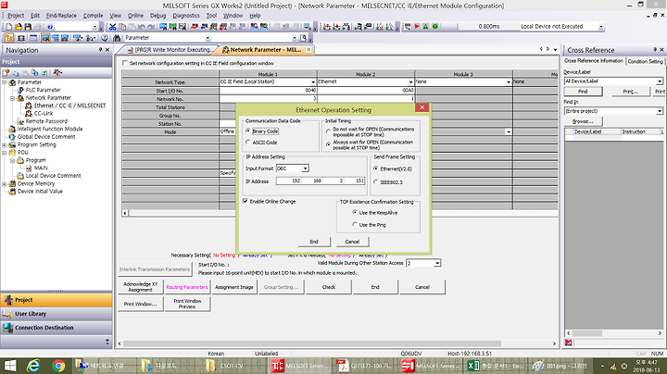
Task: Toggle Enable Online Change checkbox
Action: (245, 201)
